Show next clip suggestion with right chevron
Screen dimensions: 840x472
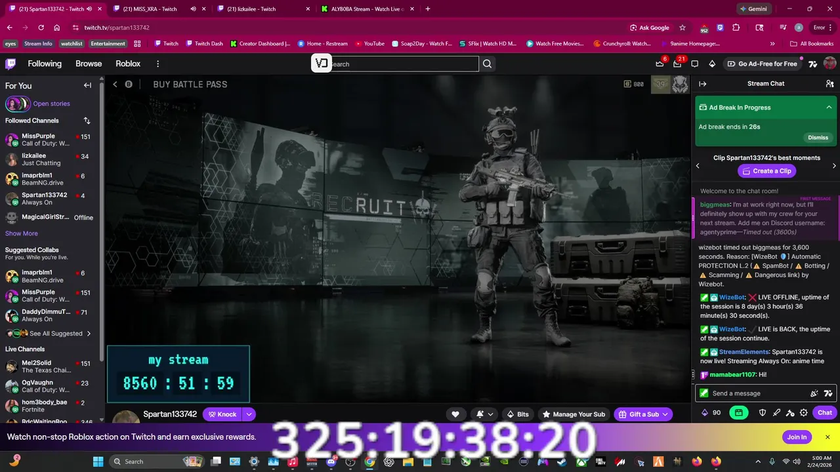point(834,166)
